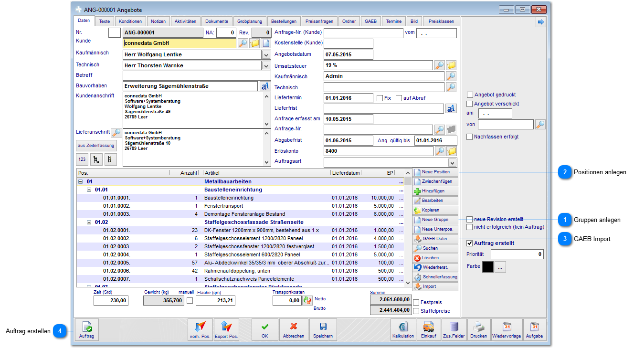Screen dimensions: 634x349
Task: Collapse subgroup 01.01 Baustelleneinrichtung
Action: (89, 190)
